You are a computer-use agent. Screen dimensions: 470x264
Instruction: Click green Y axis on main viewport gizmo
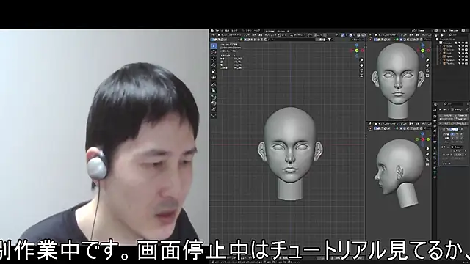tap(357, 51)
